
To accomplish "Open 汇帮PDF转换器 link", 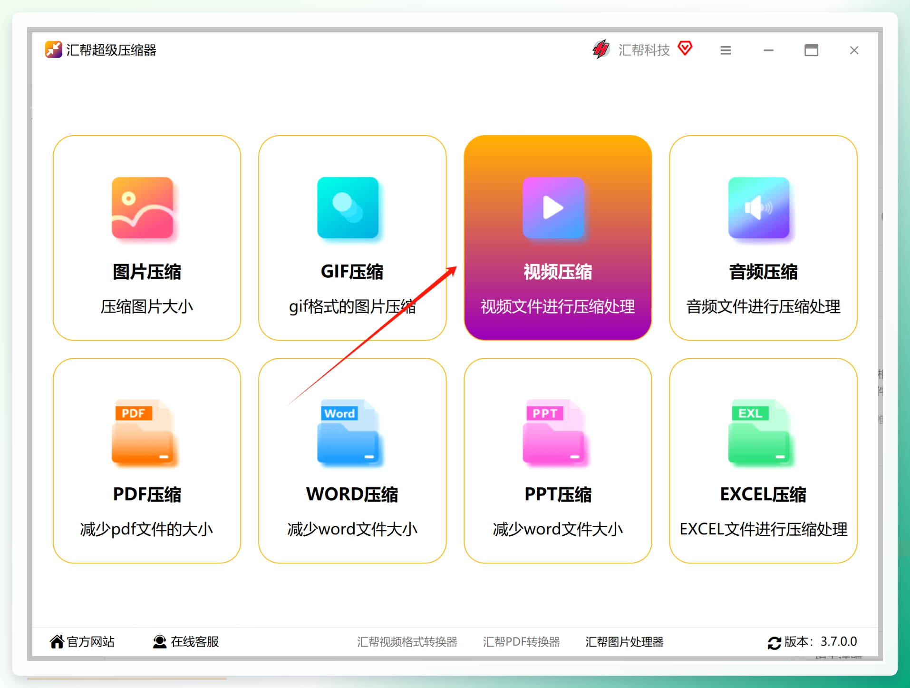I will (x=521, y=642).
